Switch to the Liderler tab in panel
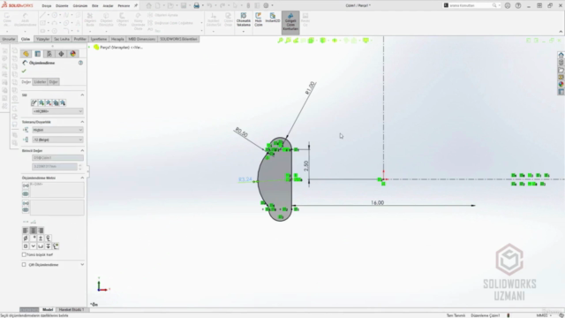565x318 pixels. 40,82
